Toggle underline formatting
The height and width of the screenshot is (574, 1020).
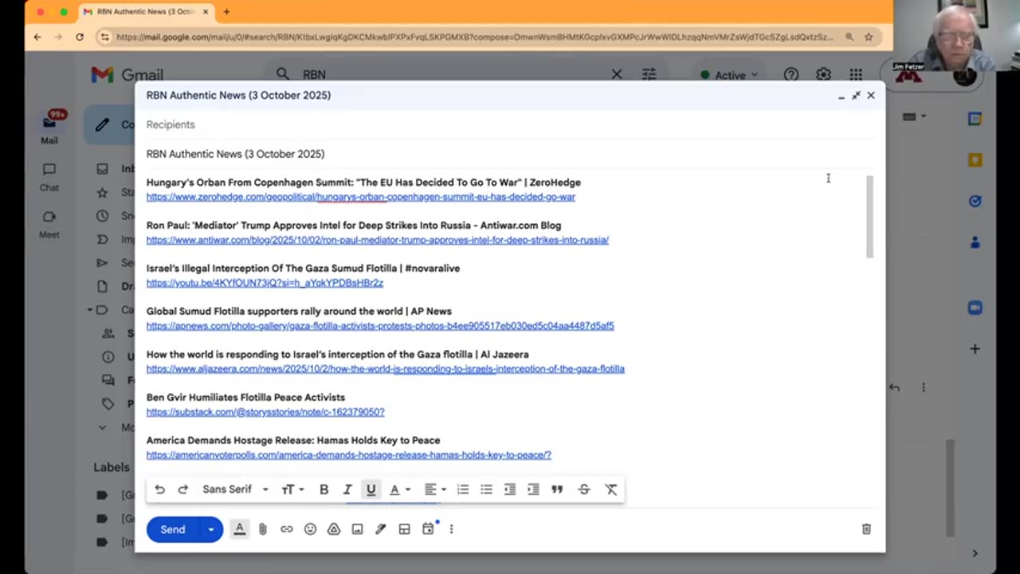click(371, 489)
